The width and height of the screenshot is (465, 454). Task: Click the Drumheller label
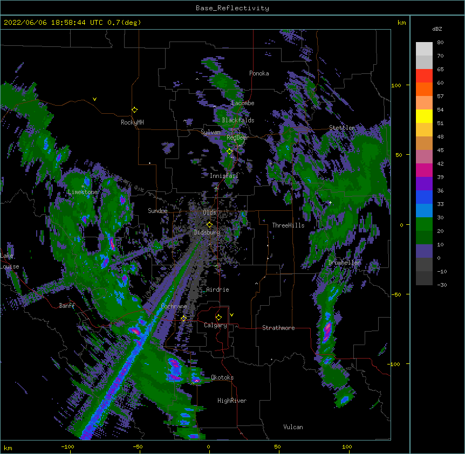(344, 263)
